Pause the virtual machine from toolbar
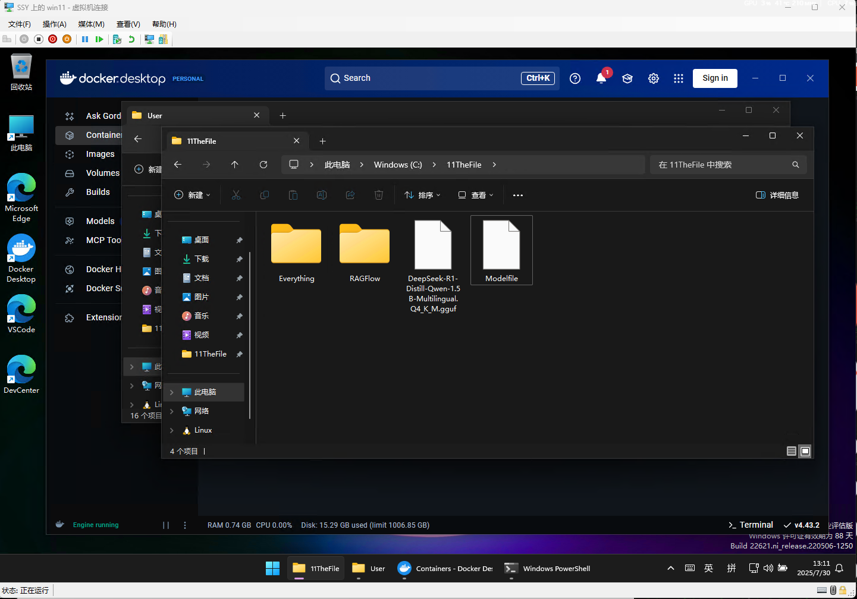This screenshot has height=599, width=857. [85, 39]
